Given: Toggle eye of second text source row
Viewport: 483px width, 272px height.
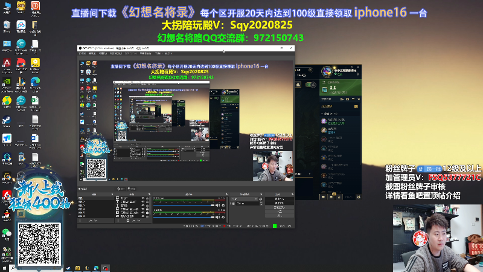Looking at the screenshot, I should coord(143,206).
